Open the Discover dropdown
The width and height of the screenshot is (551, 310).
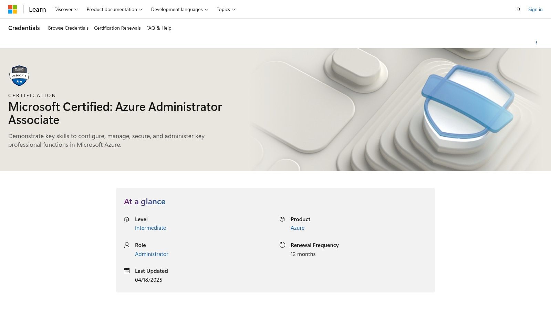coord(65,9)
